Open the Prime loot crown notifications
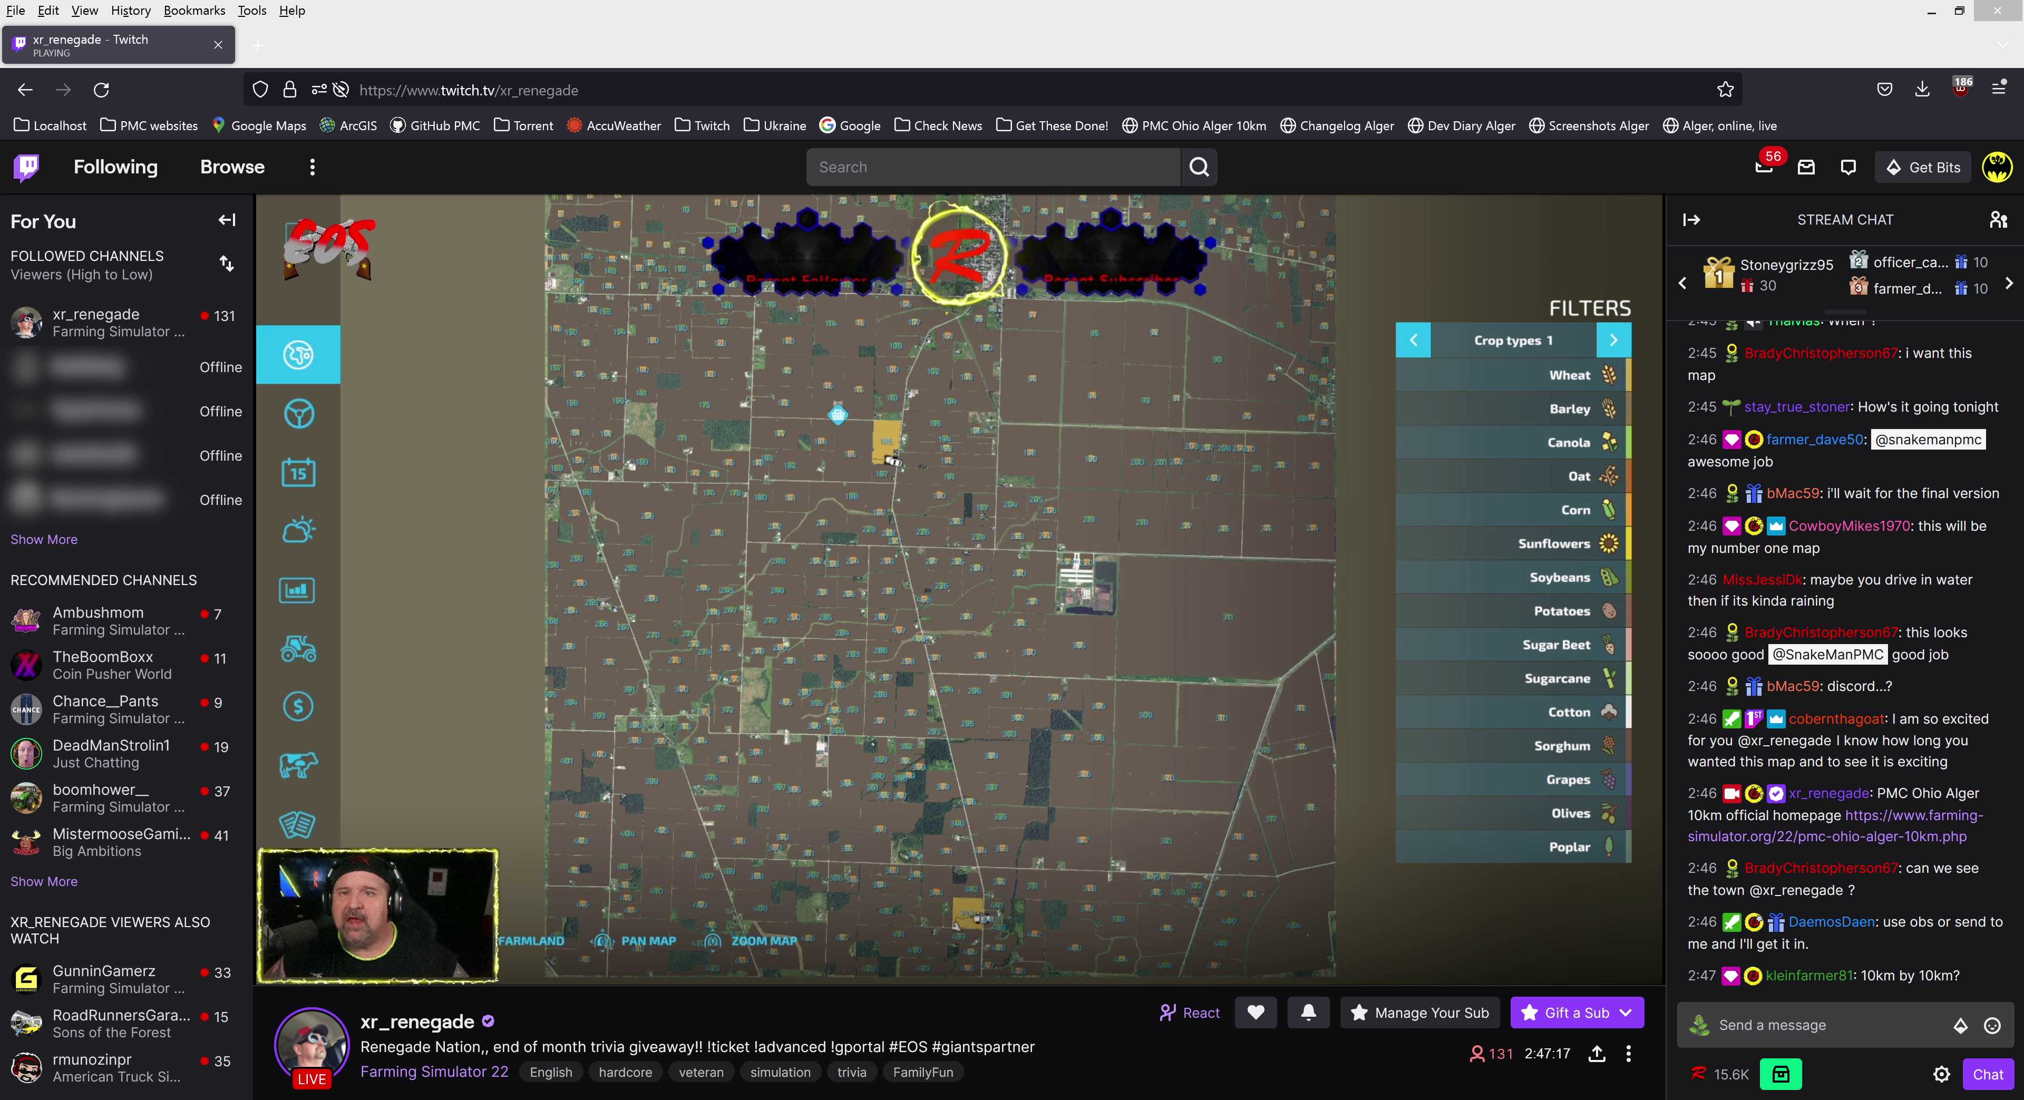This screenshot has width=2024, height=1100. click(1764, 168)
